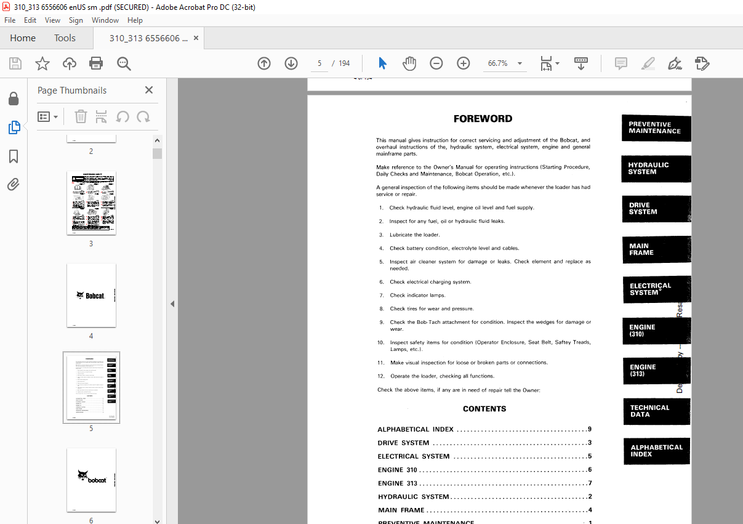This screenshot has width=743, height=524.
Task: Click the CONTENTS heading
Action: pos(484,409)
